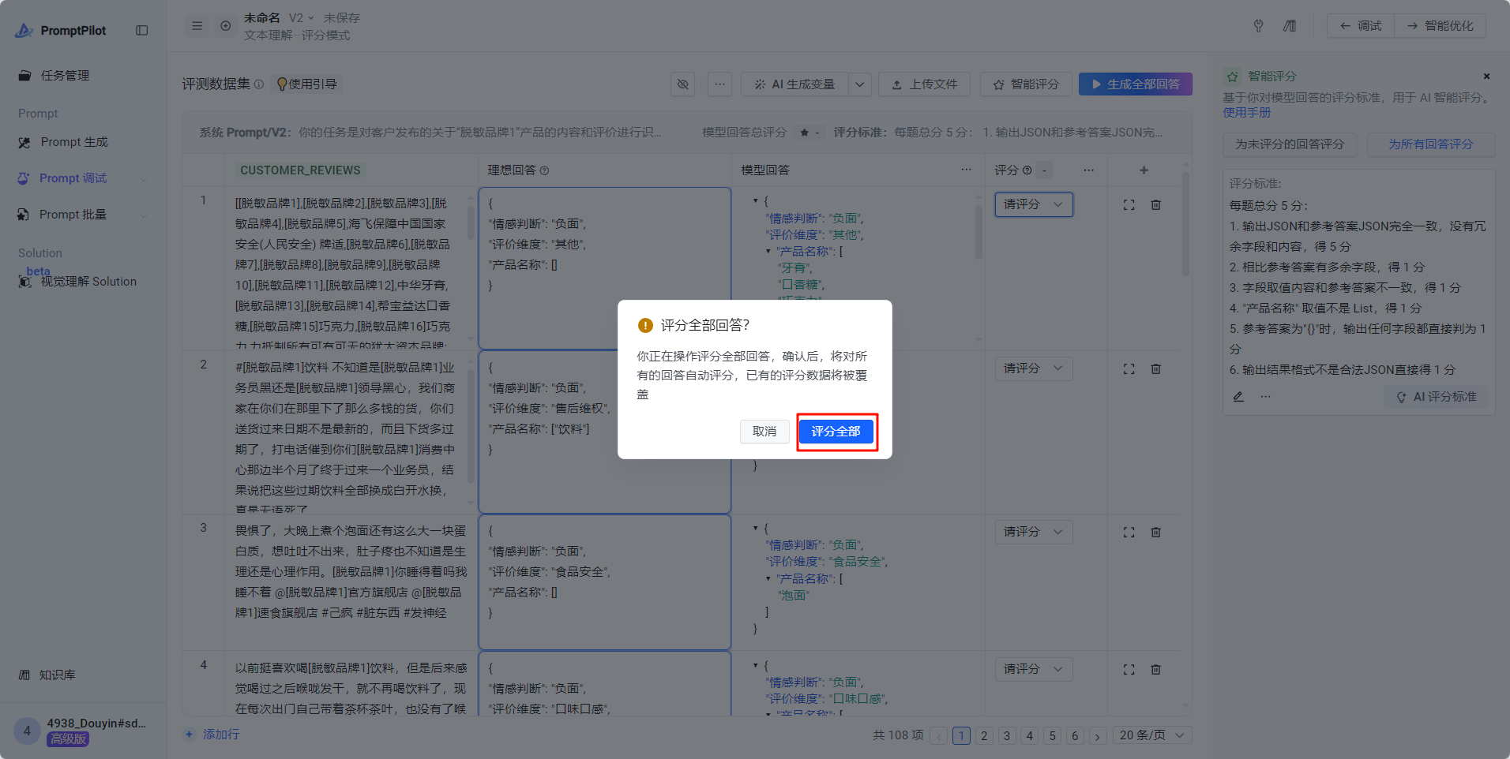Screen dimensions: 1510x759
Task: Click the next page arrow
Action: coord(1098,736)
